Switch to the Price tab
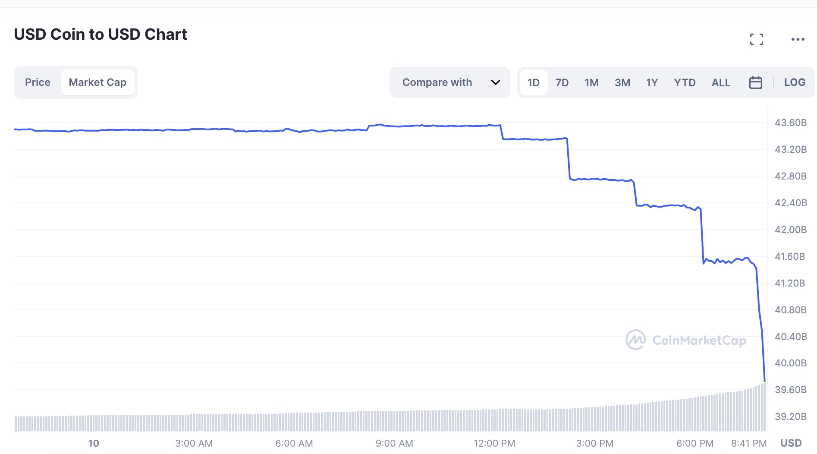Screen dimensions: 817x454 click(38, 82)
